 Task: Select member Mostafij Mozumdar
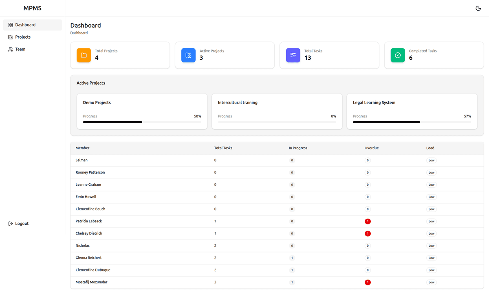pos(91,282)
